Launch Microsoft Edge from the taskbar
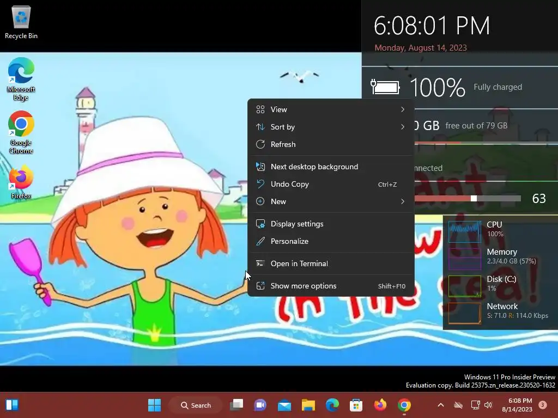 pyautogui.click(x=332, y=405)
